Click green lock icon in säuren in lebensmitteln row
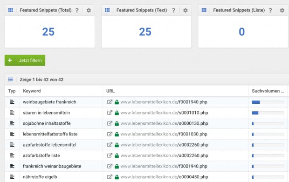Viewport: 289px width, 182px height. [117, 113]
